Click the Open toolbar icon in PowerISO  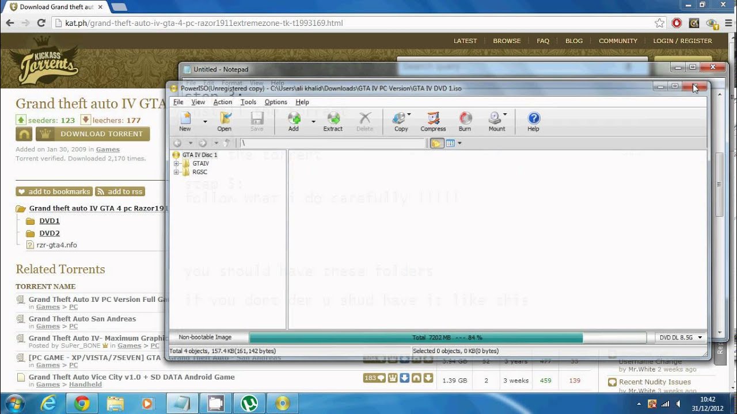click(225, 121)
